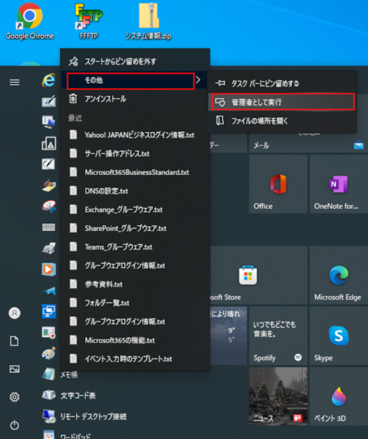The width and height of the screenshot is (368, 439).
Task: Open DNSの設定.txt recent file
Action: point(135,191)
